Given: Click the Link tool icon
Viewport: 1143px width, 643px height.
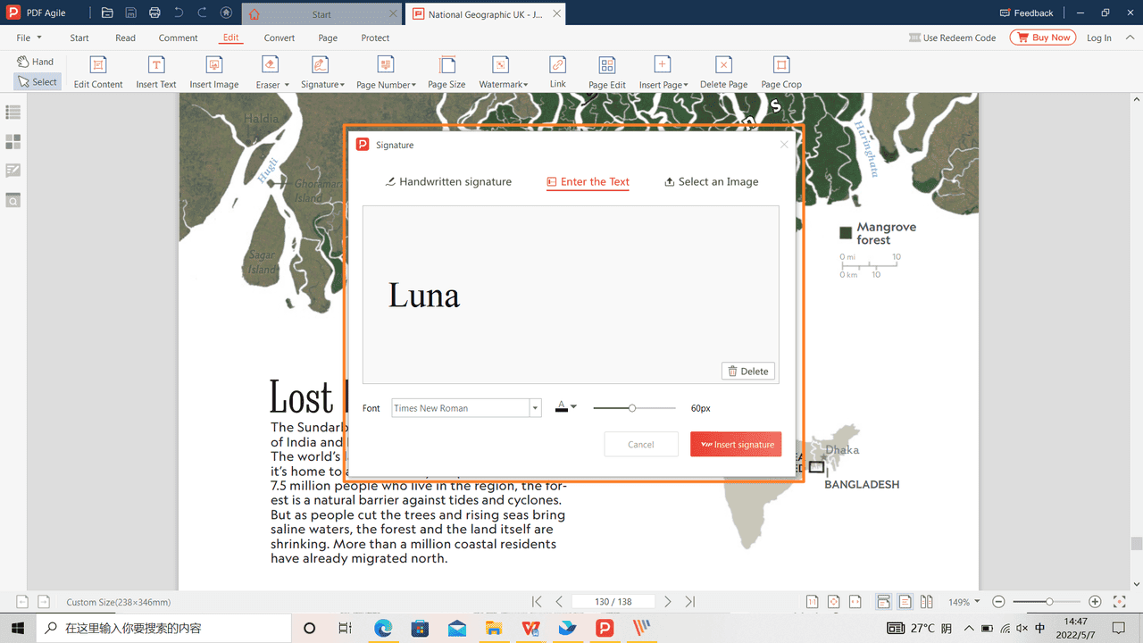Looking at the screenshot, I should pos(557,65).
